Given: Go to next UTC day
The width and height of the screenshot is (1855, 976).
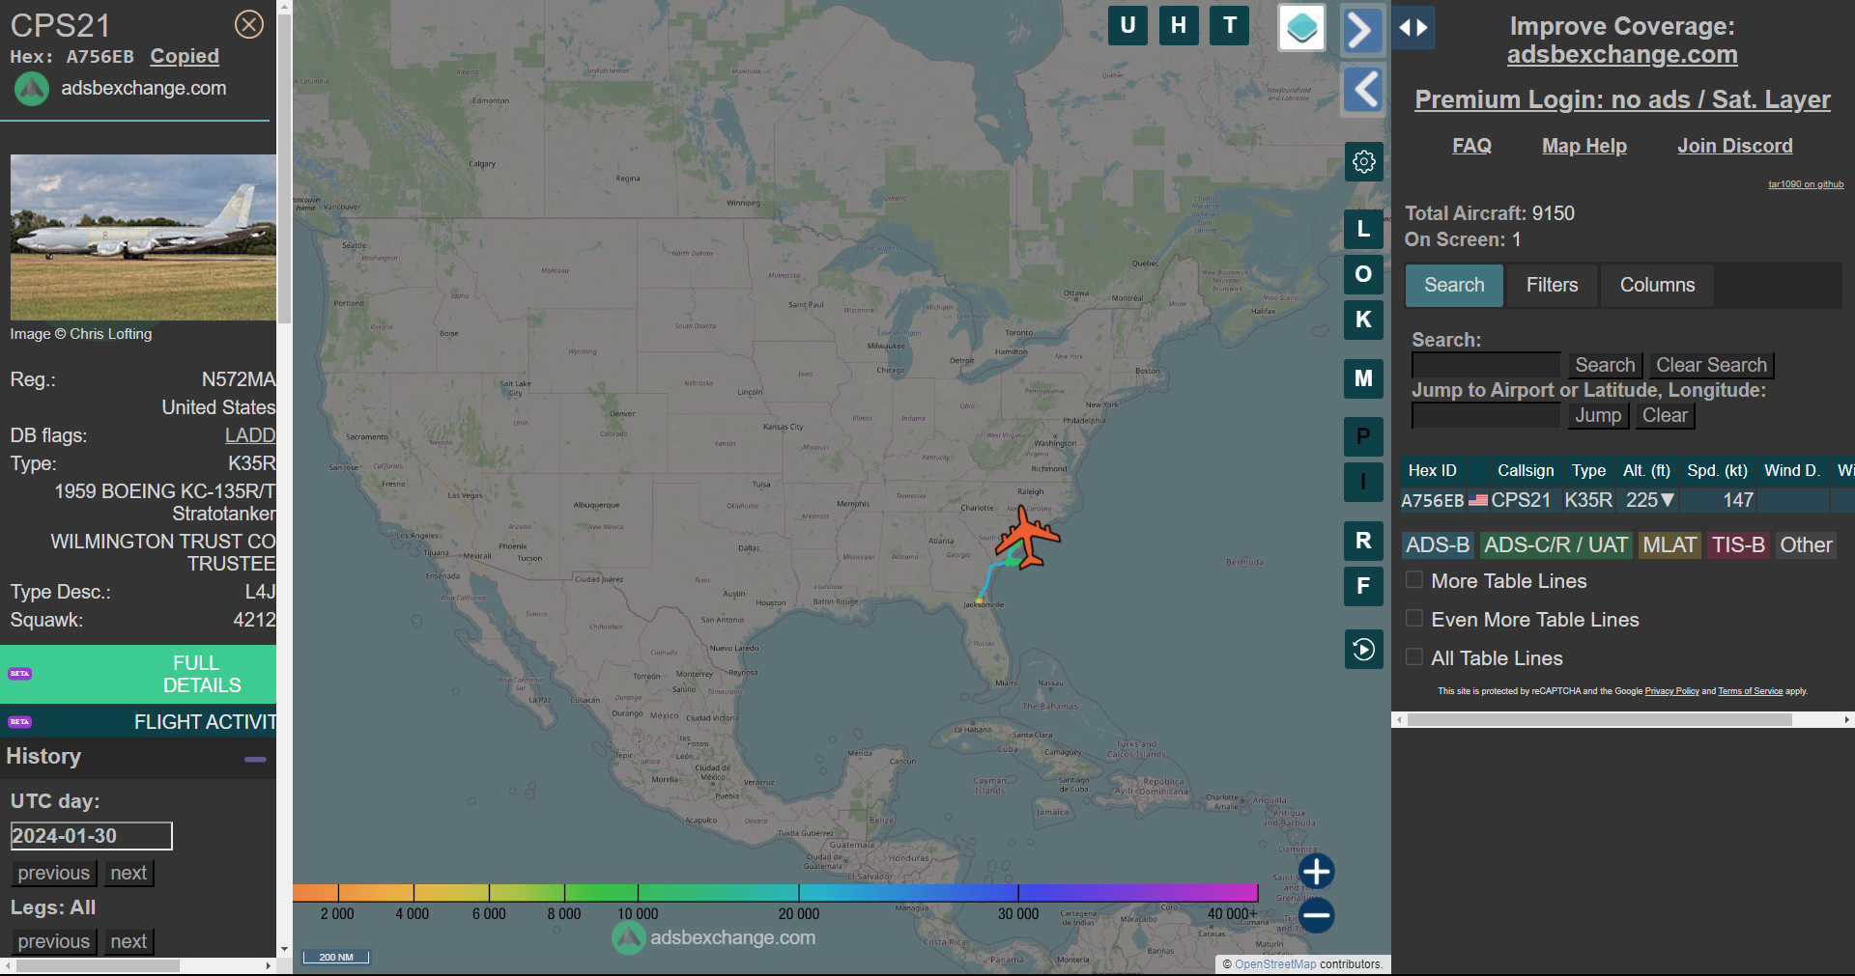Looking at the screenshot, I should coord(128,873).
